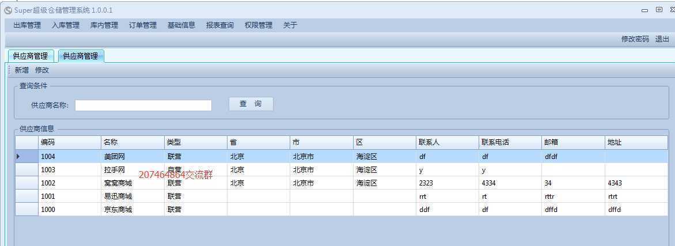Select row header for row 1003
This screenshot has width=675, height=246.
pyautogui.click(x=26, y=170)
